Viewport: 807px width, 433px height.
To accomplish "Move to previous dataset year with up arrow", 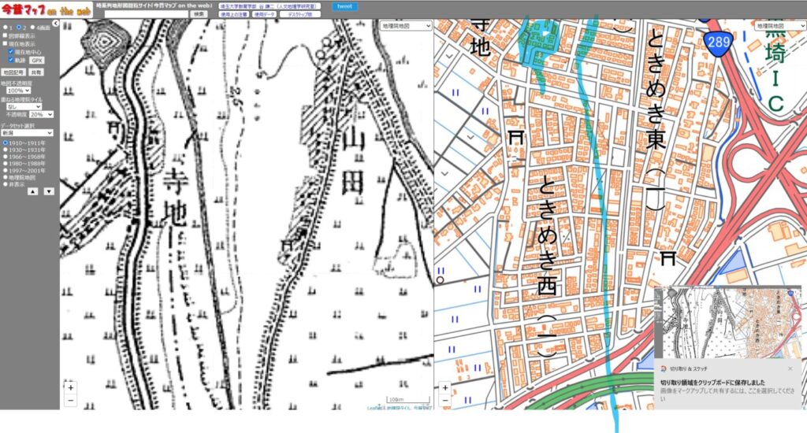I will pos(32,191).
